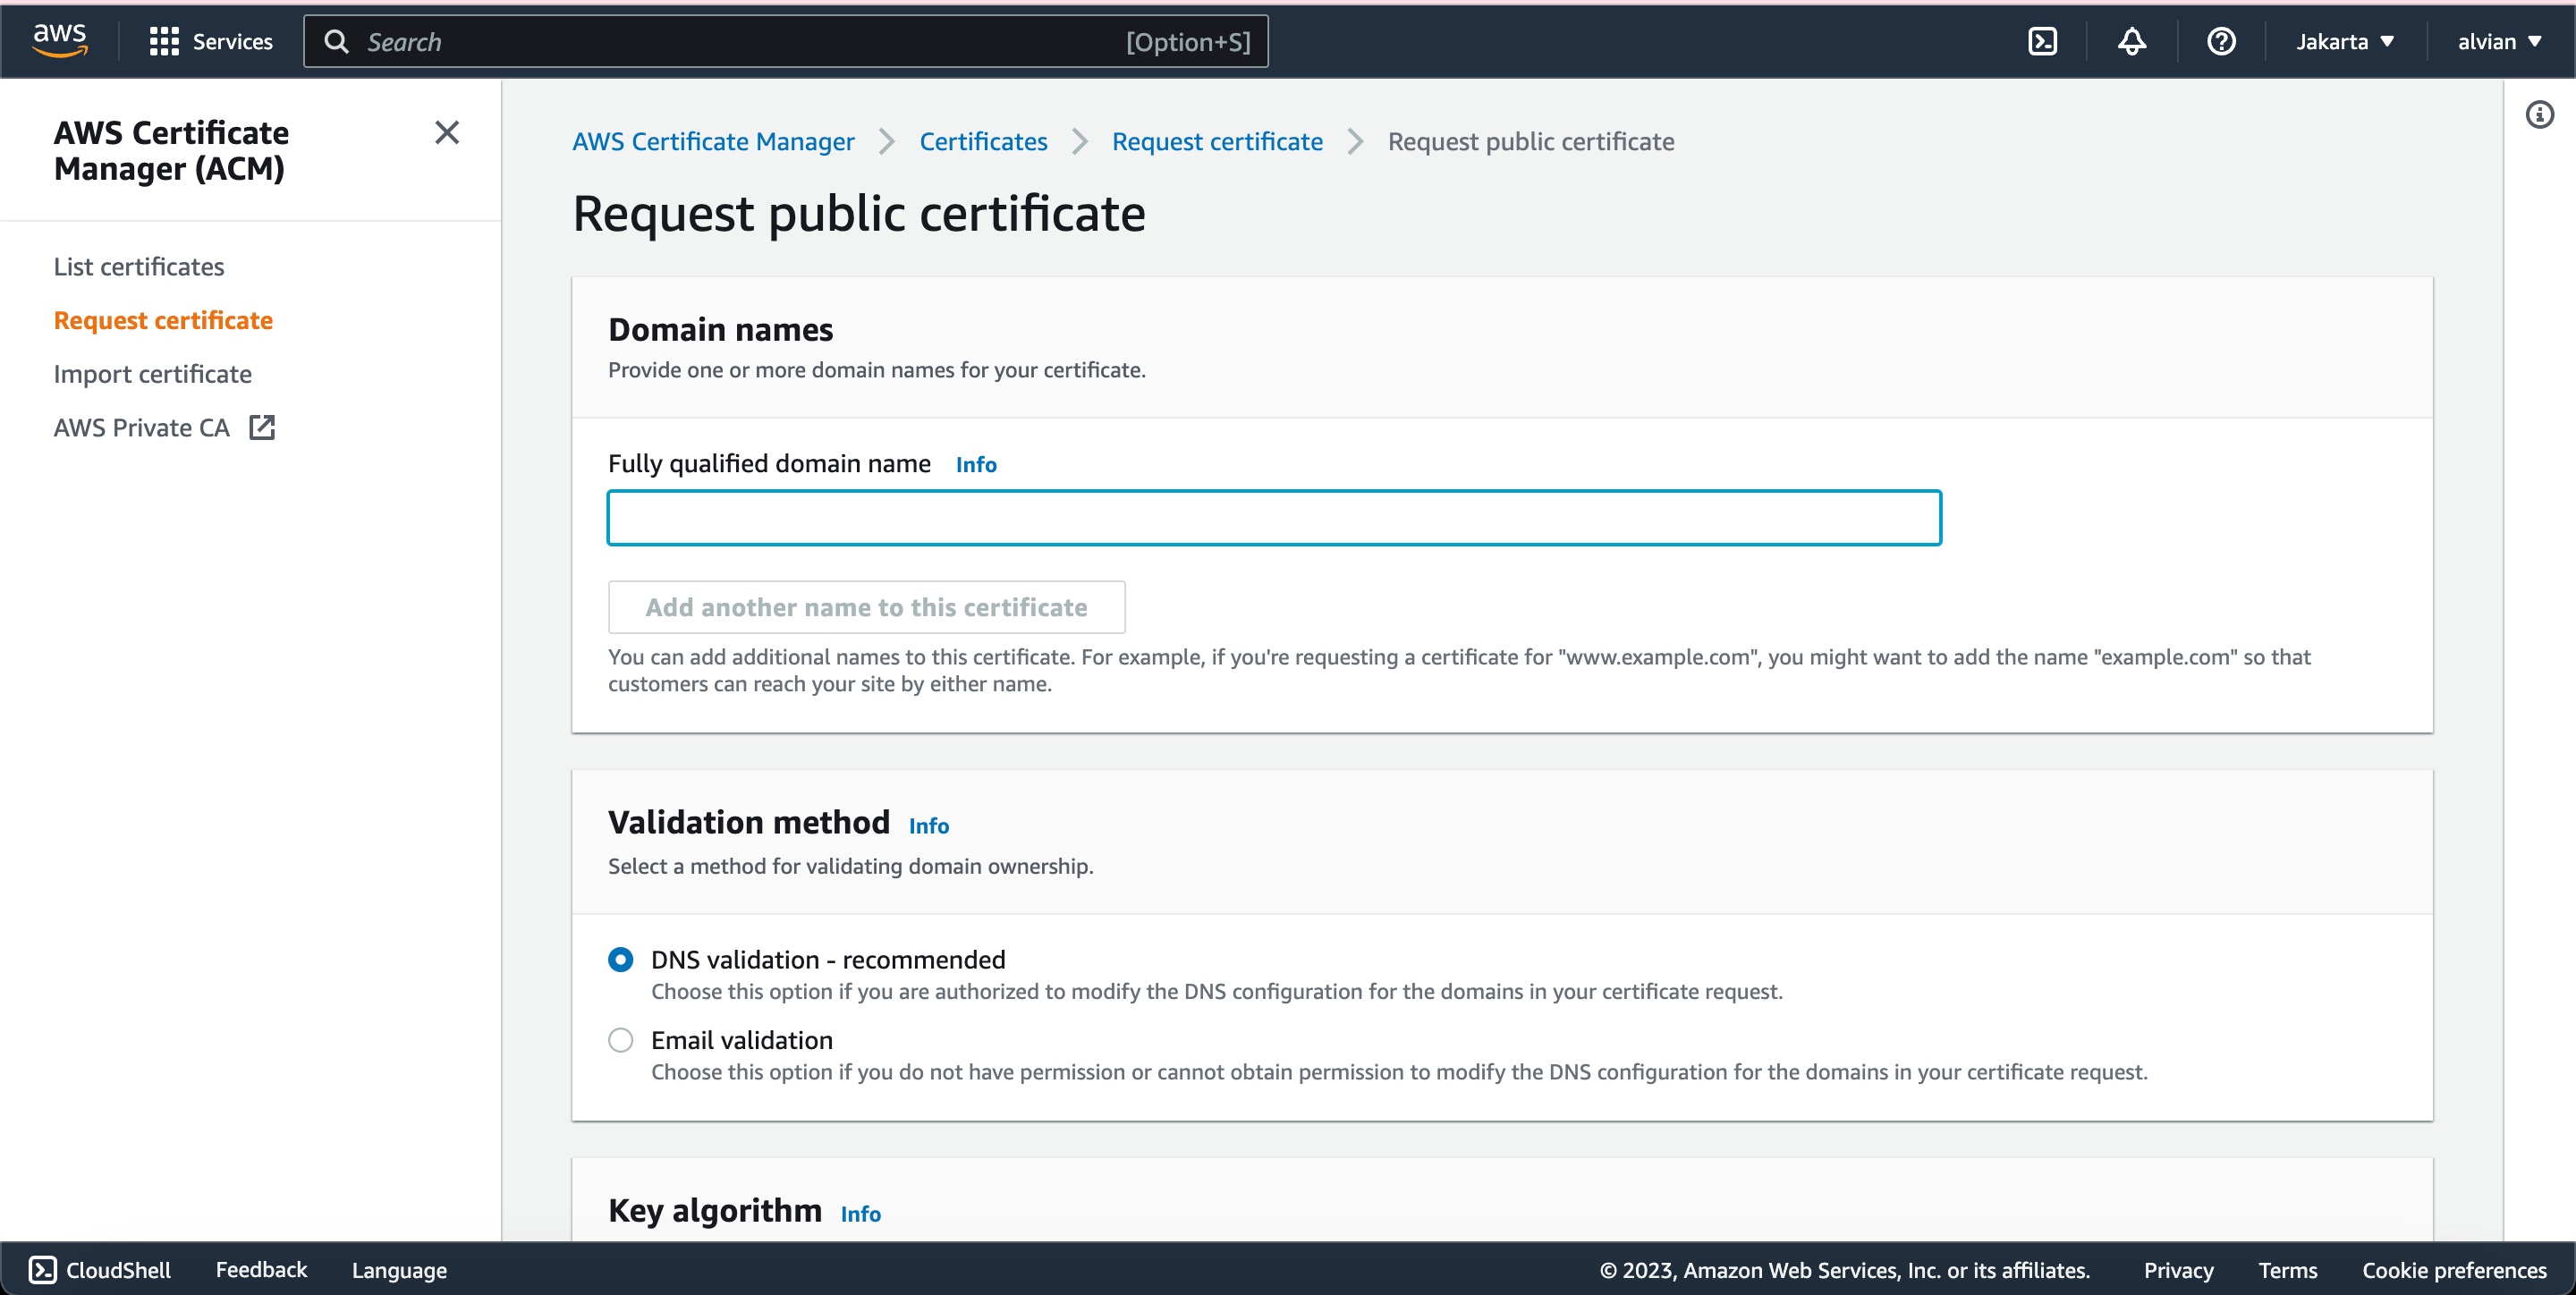Open the Jakarta region dropdown
This screenshot has width=2576, height=1295.
pyautogui.click(x=2344, y=41)
